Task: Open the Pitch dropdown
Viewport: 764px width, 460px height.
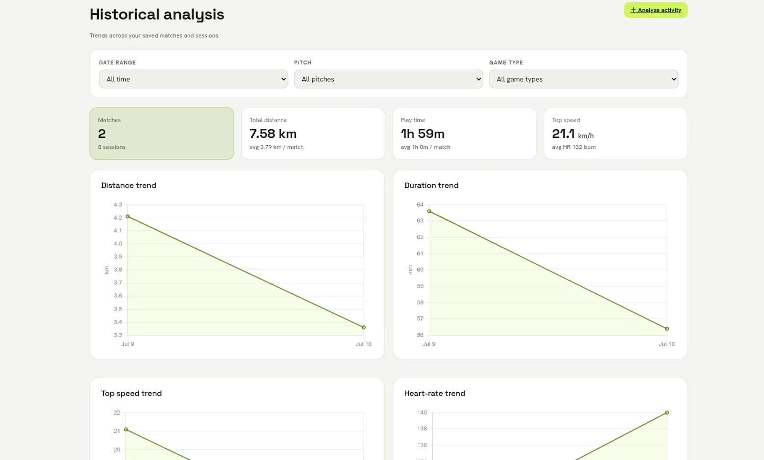Action: [x=389, y=79]
